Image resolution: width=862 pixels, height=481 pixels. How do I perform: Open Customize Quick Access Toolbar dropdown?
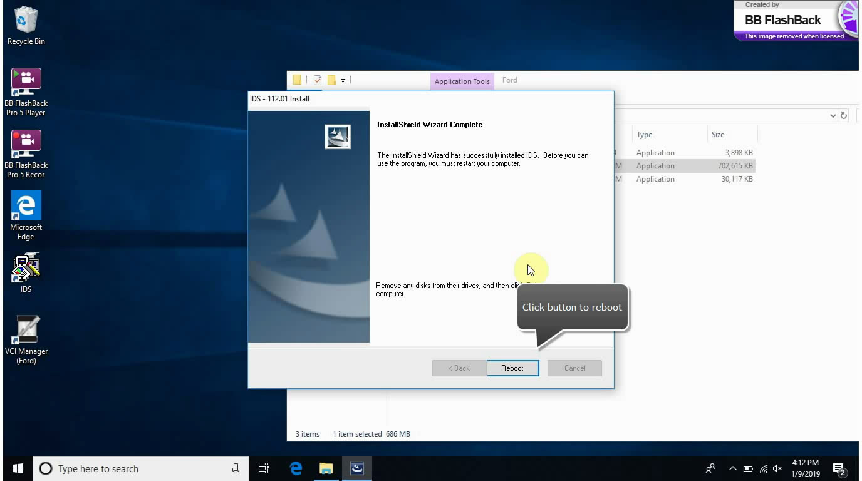[343, 81]
